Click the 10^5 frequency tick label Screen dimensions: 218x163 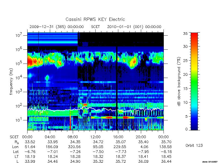tap(19, 64)
